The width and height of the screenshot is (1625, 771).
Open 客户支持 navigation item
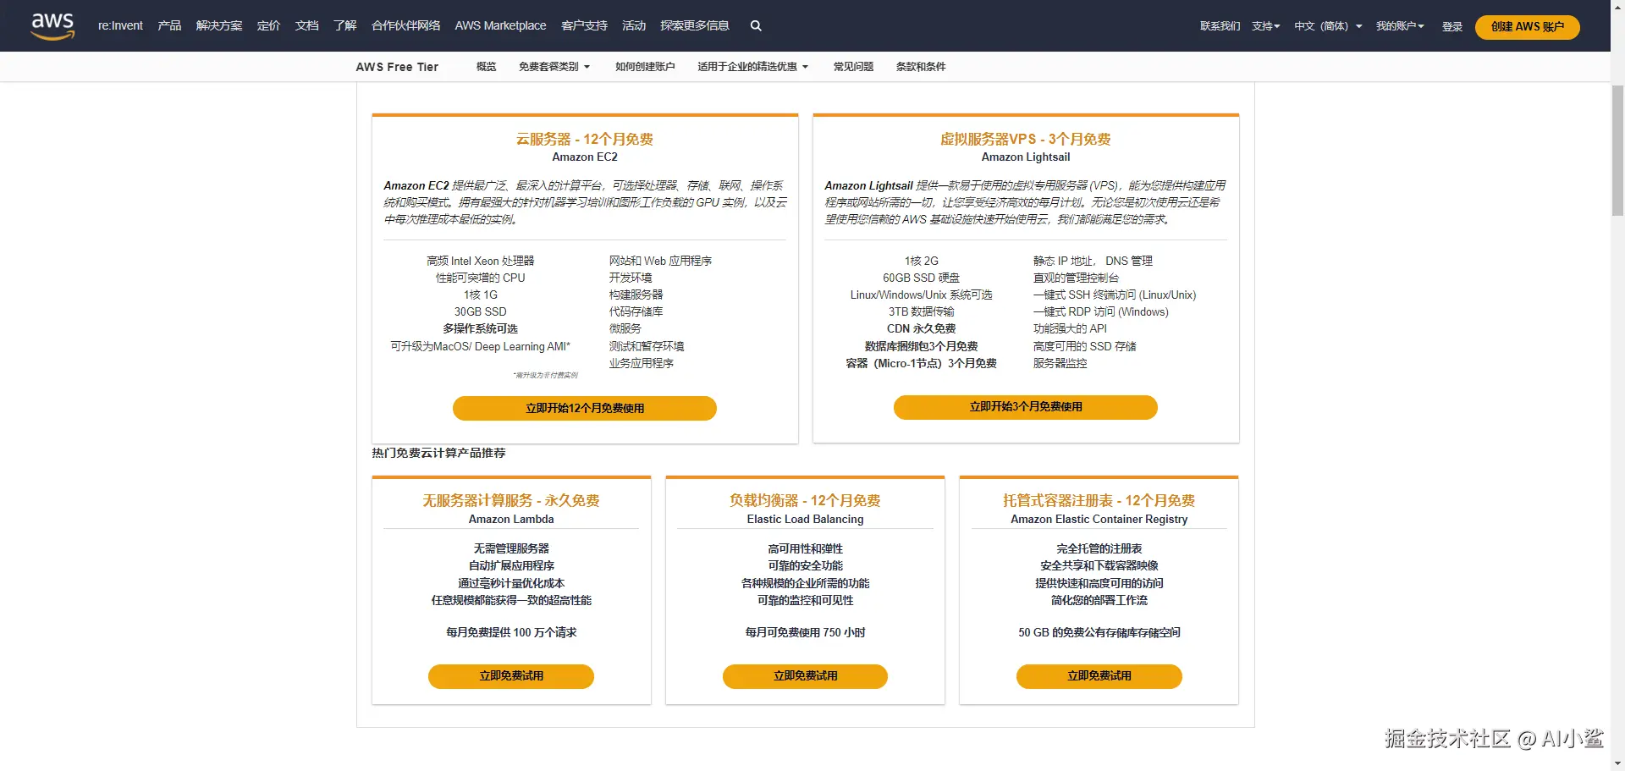pos(584,26)
